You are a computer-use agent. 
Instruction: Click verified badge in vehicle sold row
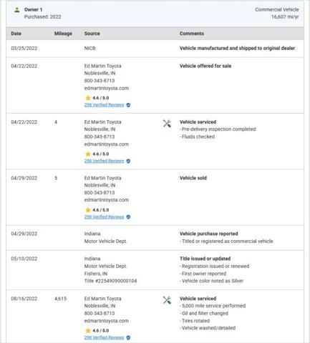[x=128, y=217]
